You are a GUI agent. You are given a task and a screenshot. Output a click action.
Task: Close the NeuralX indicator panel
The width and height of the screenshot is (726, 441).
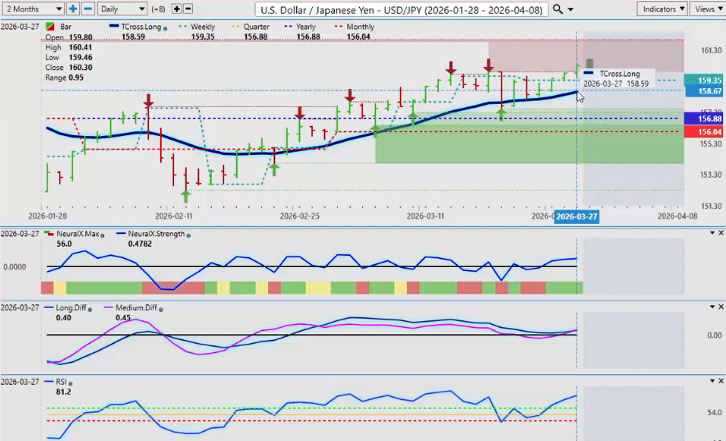[x=721, y=232]
